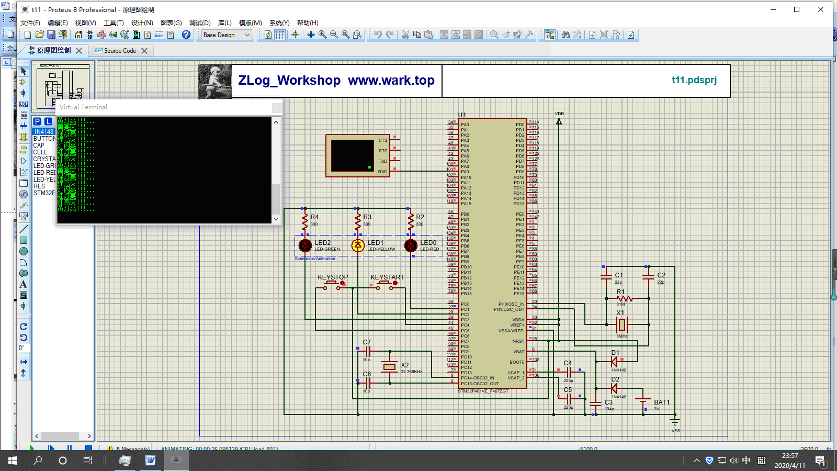This screenshot has height=471, width=837.
Task: Open the Home page icon
Action: click(78, 35)
